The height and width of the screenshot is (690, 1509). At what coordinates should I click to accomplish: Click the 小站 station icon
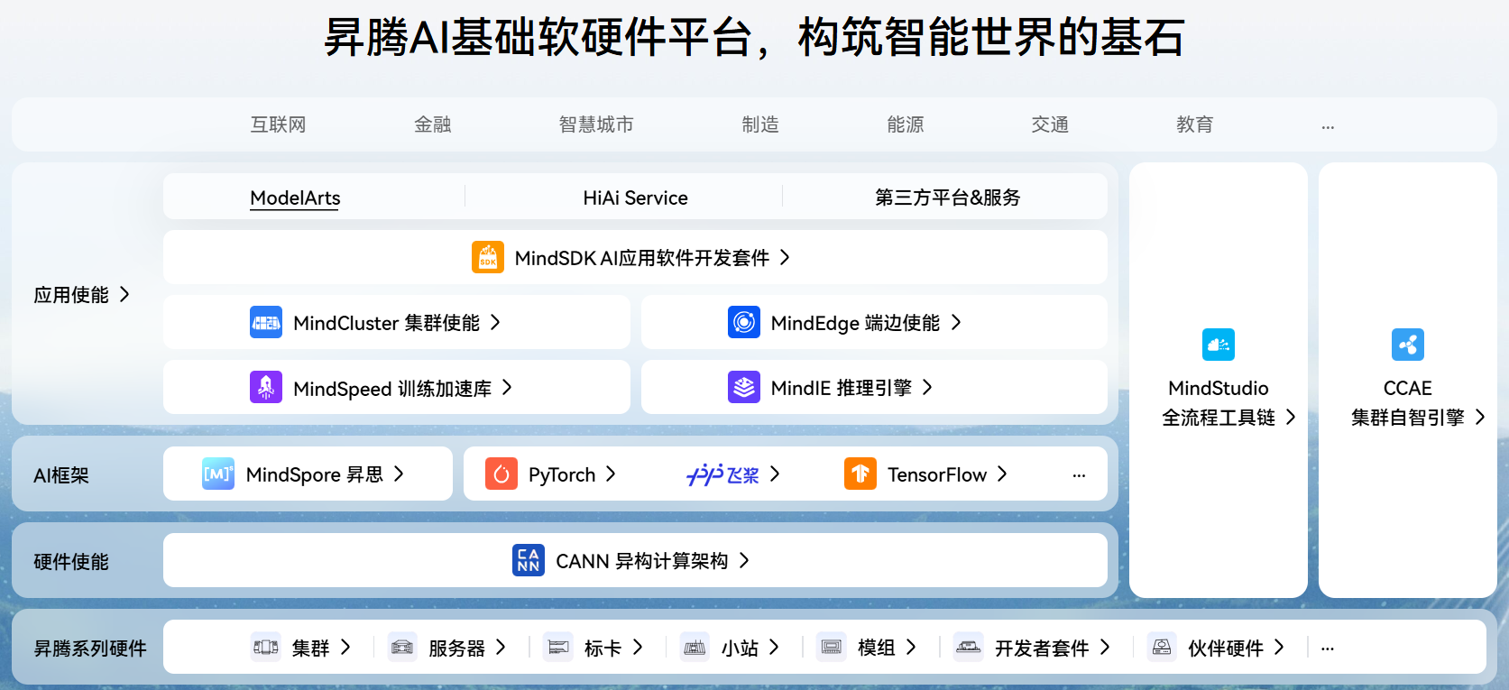695,647
